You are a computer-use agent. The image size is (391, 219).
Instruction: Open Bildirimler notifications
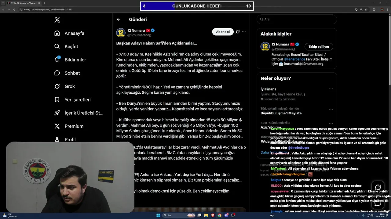[x=70, y=60]
